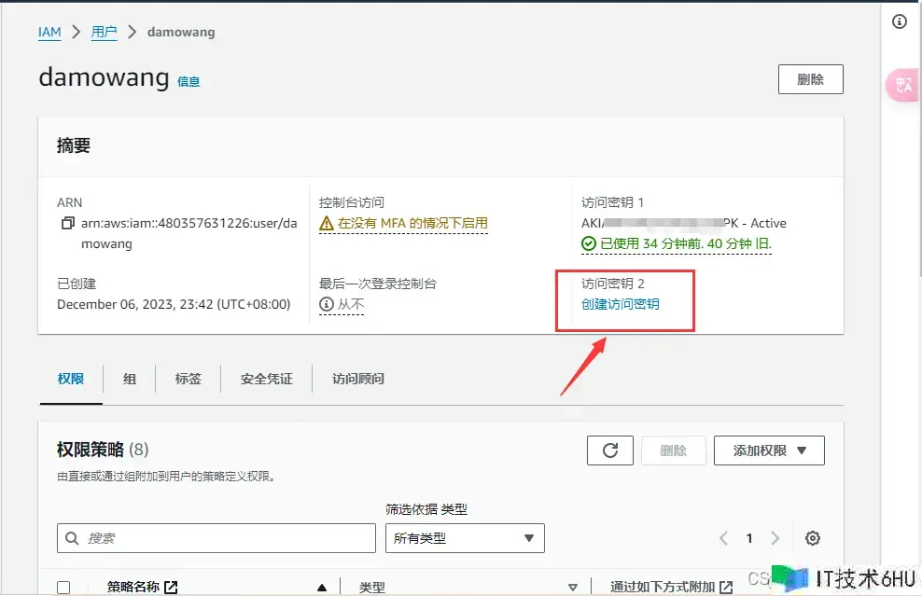Navigate to 用户 breadcrumb link

pos(104,32)
